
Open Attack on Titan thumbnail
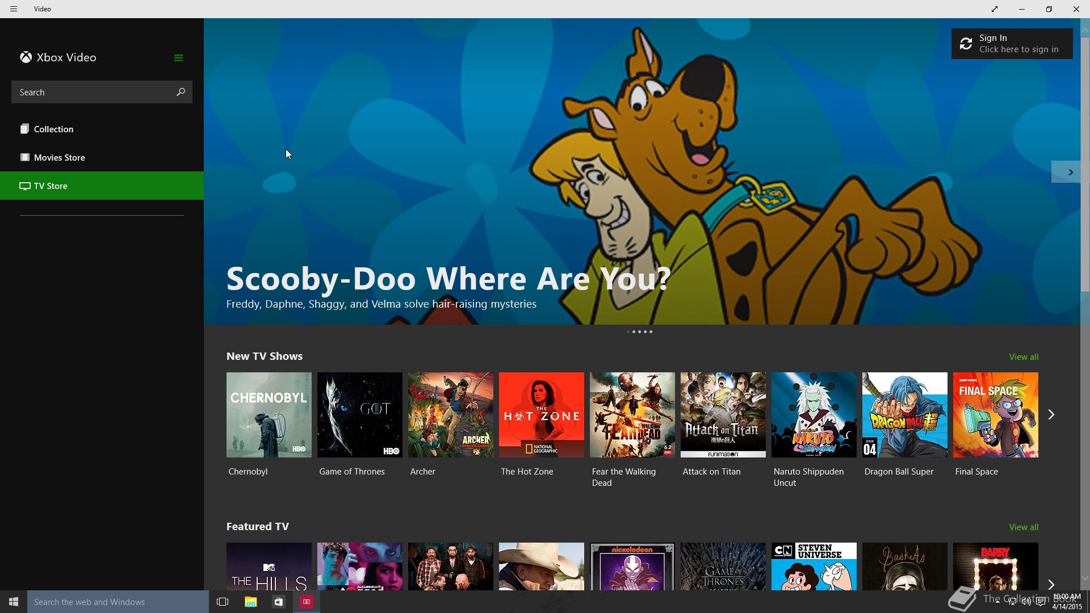click(x=723, y=415)
